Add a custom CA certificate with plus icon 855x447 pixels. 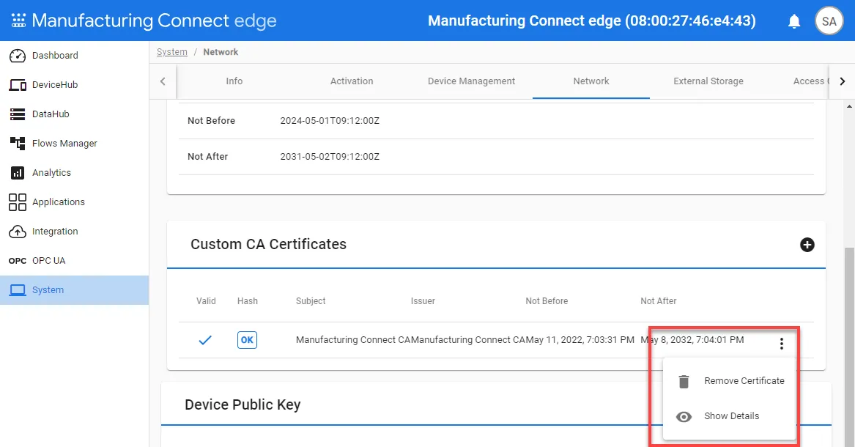(807, 245)
